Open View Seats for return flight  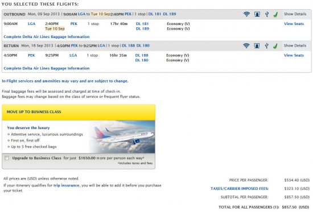[x=294, y=55]
